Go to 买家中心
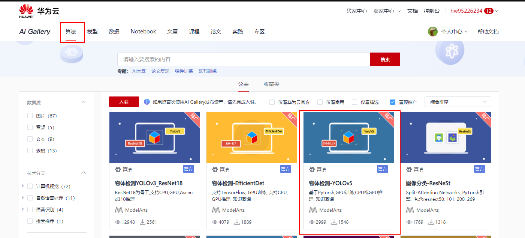The width and height of the screenshot is (525, 238). [357, 11]
